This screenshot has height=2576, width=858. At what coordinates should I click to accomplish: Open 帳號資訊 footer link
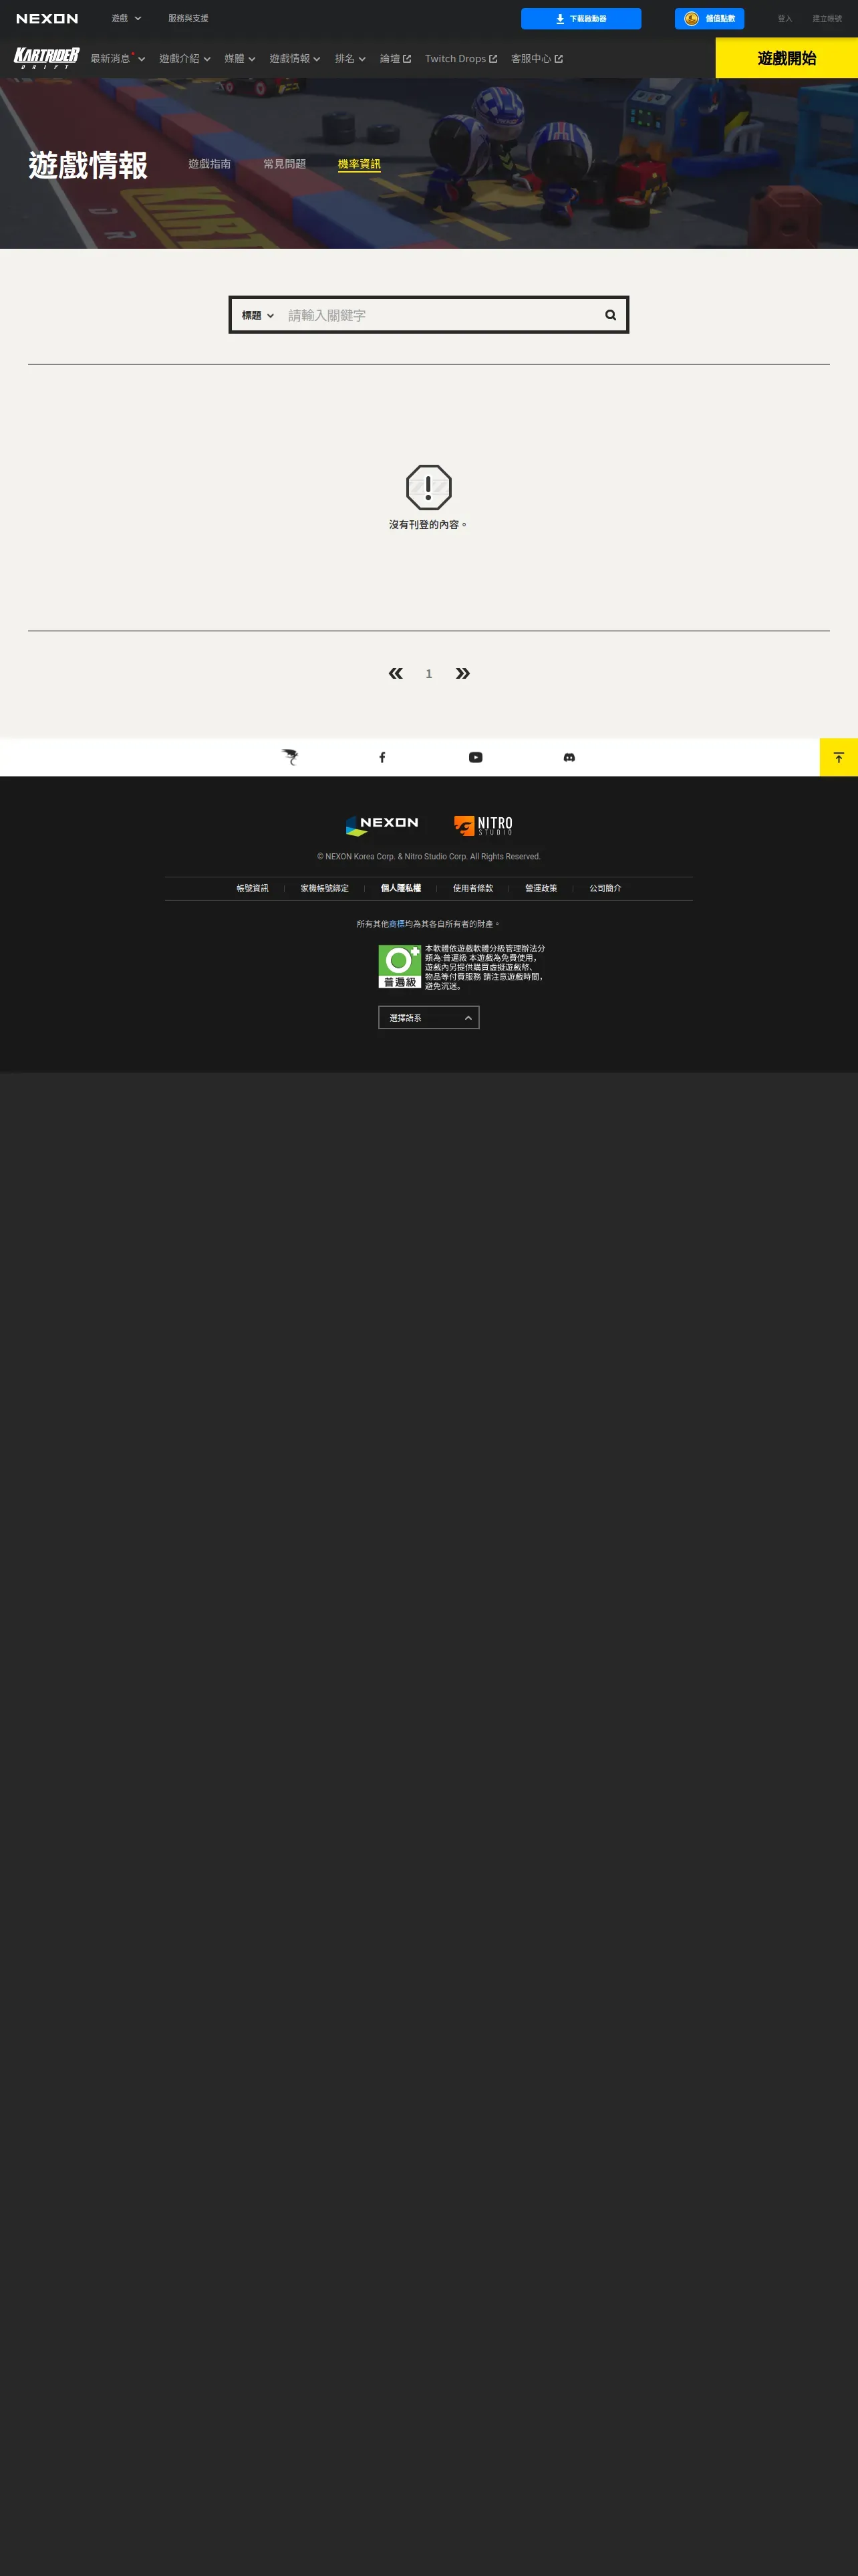(253, 888)
